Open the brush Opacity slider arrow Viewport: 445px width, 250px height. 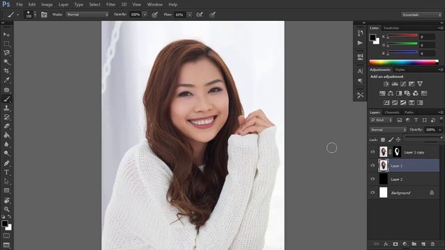pos(145,15)
